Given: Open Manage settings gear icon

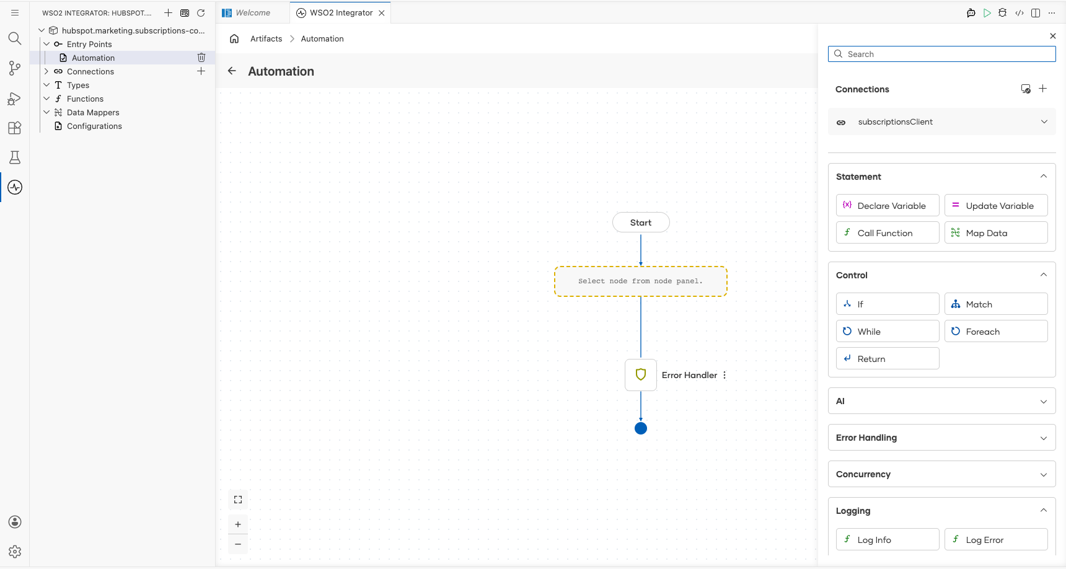Looking at the screenshot, I should 15,552.
